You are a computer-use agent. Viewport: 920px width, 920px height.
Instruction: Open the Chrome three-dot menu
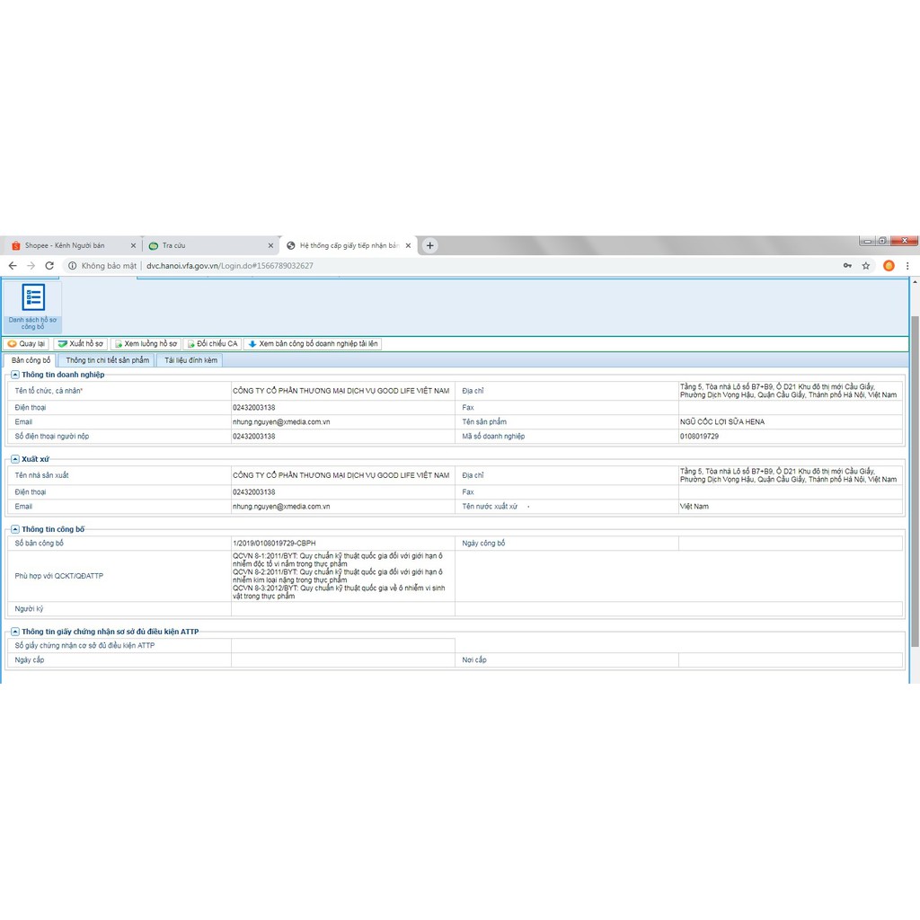(907, 266)
